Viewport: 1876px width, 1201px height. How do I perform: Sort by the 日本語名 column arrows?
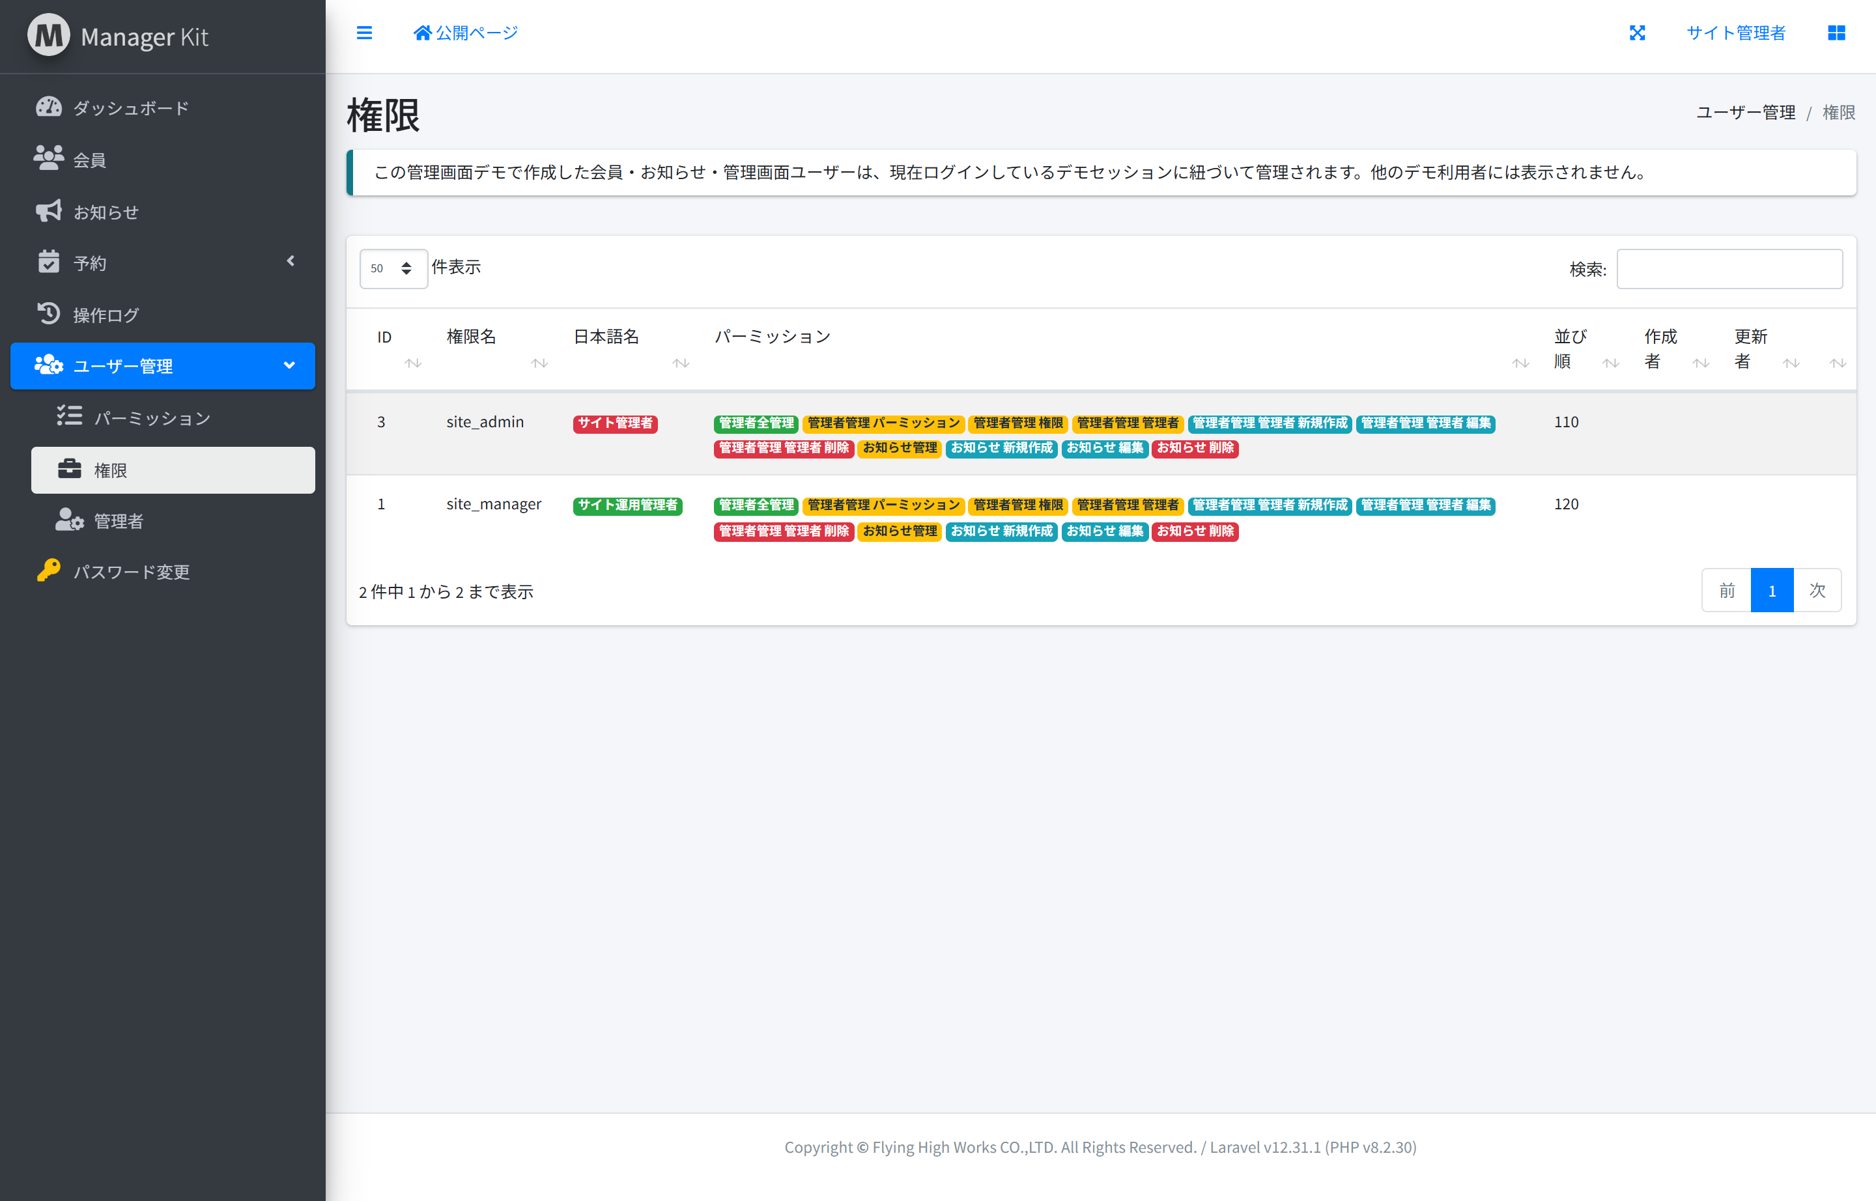coord(681,363)
